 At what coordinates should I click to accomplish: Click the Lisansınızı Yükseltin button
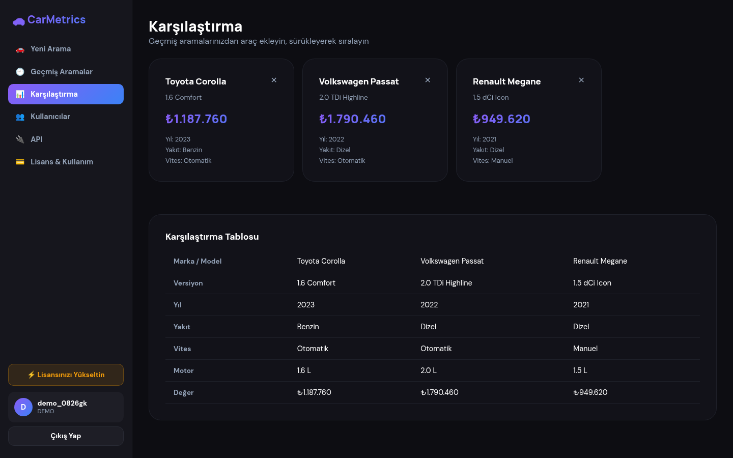click(66, 375)
